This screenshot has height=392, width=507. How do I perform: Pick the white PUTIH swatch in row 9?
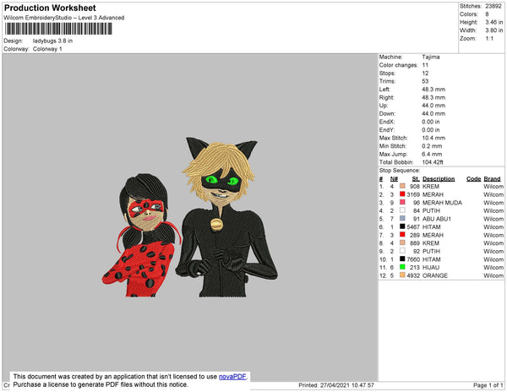pyautogui.click(x=402, y=251)
